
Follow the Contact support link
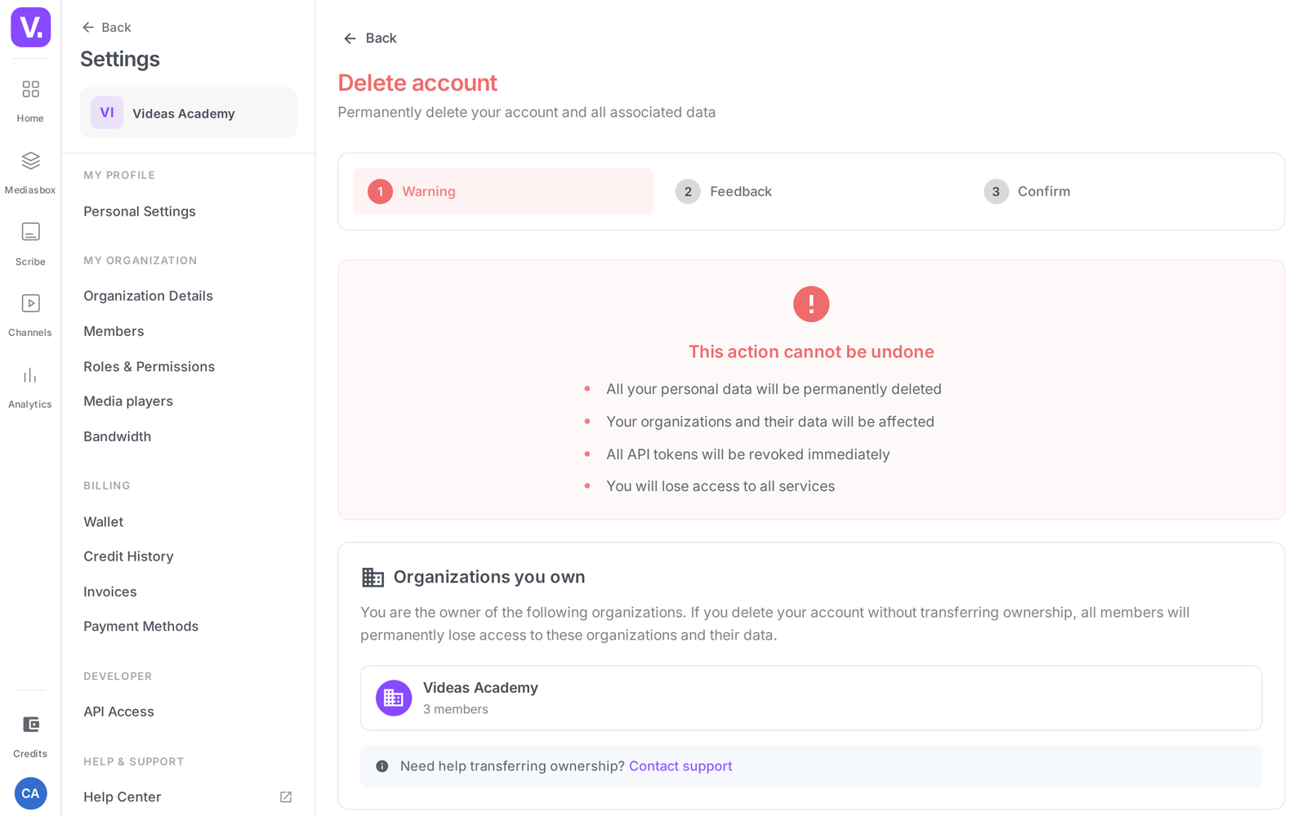click(680, 766)
